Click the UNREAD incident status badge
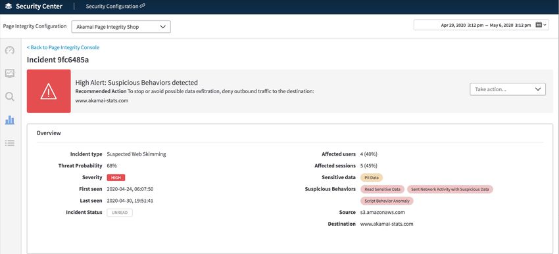This screenshot has height=254, width=559. tap(120, 213)
